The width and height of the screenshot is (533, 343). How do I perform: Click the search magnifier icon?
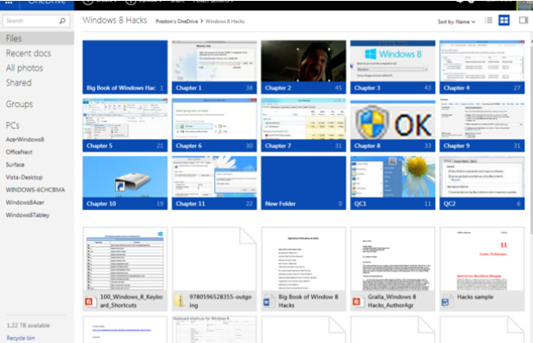[62, 21]
